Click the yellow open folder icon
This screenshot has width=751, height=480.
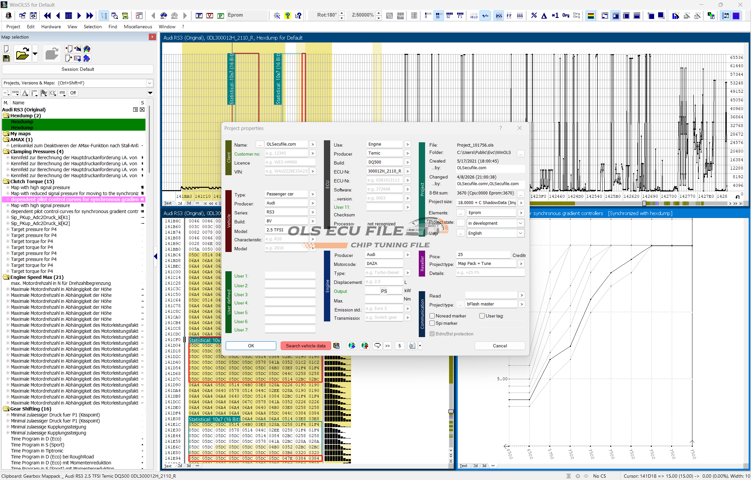click(22, 54)
